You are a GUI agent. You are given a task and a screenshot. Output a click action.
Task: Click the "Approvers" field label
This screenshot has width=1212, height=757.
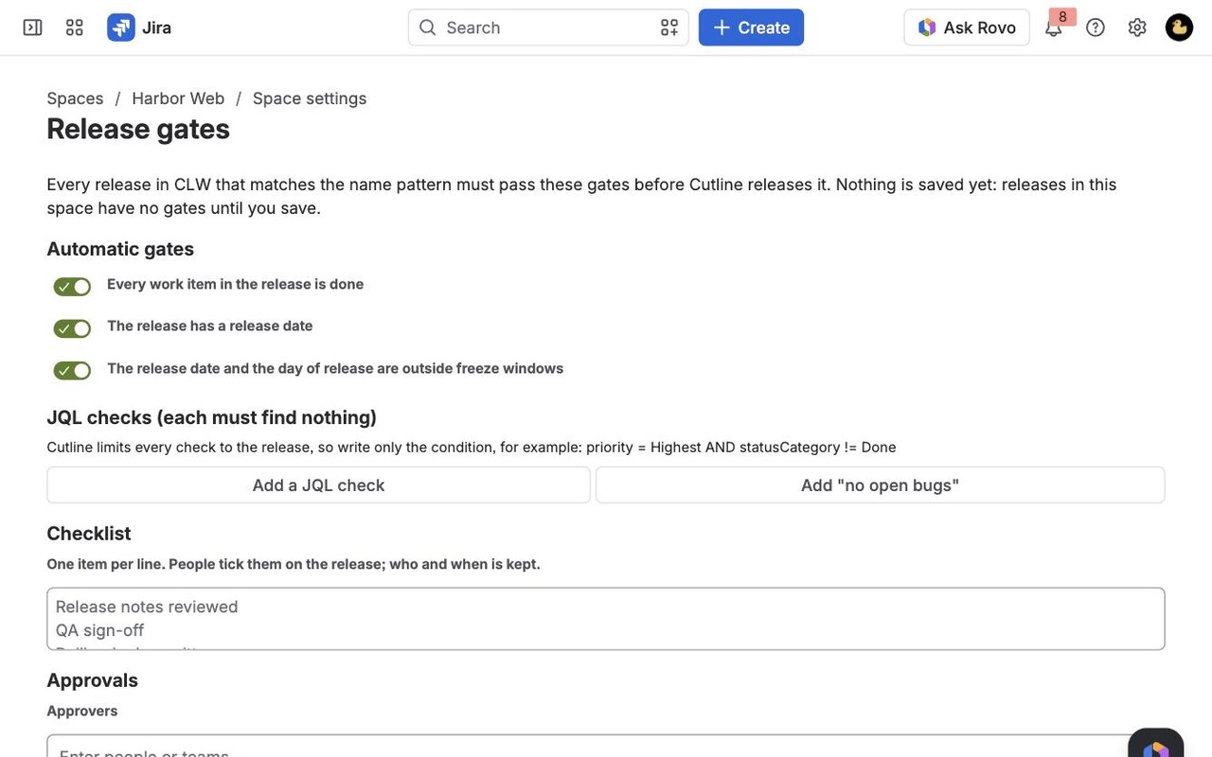point(82,711)
